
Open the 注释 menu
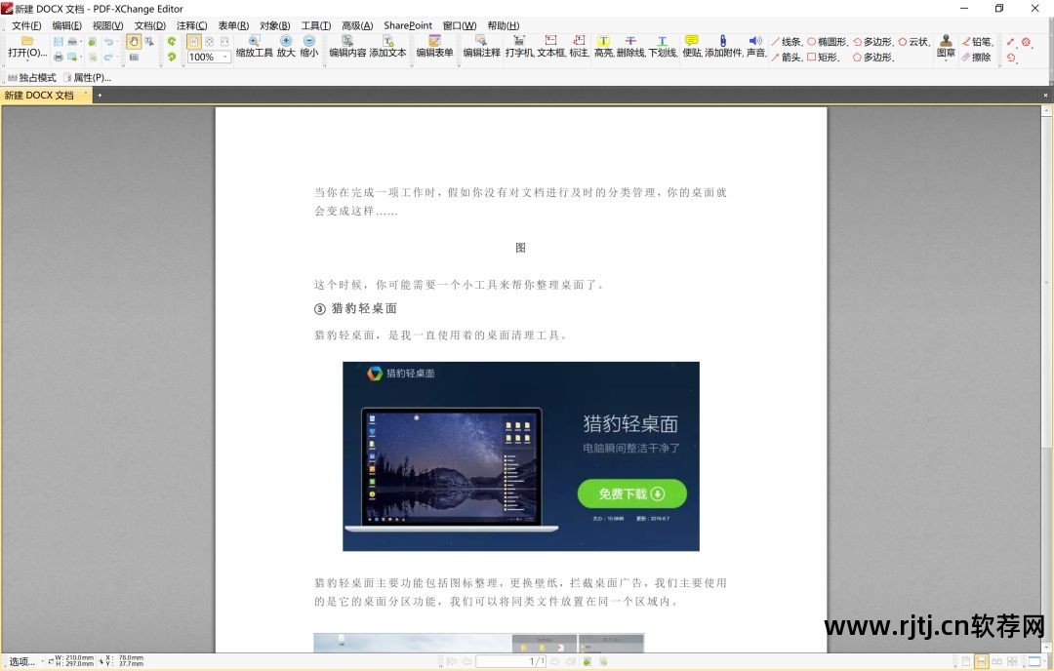(x=190, y=25)
